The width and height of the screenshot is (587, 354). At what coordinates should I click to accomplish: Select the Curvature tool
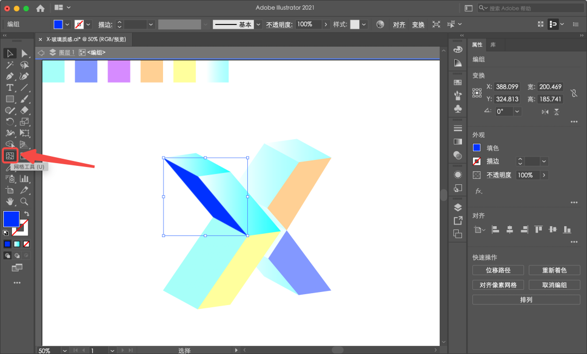pos(24,77)
